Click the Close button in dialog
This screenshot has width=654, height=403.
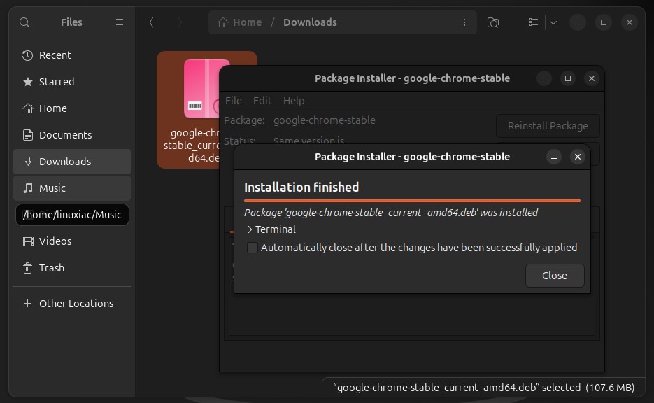tap(554, 276)
